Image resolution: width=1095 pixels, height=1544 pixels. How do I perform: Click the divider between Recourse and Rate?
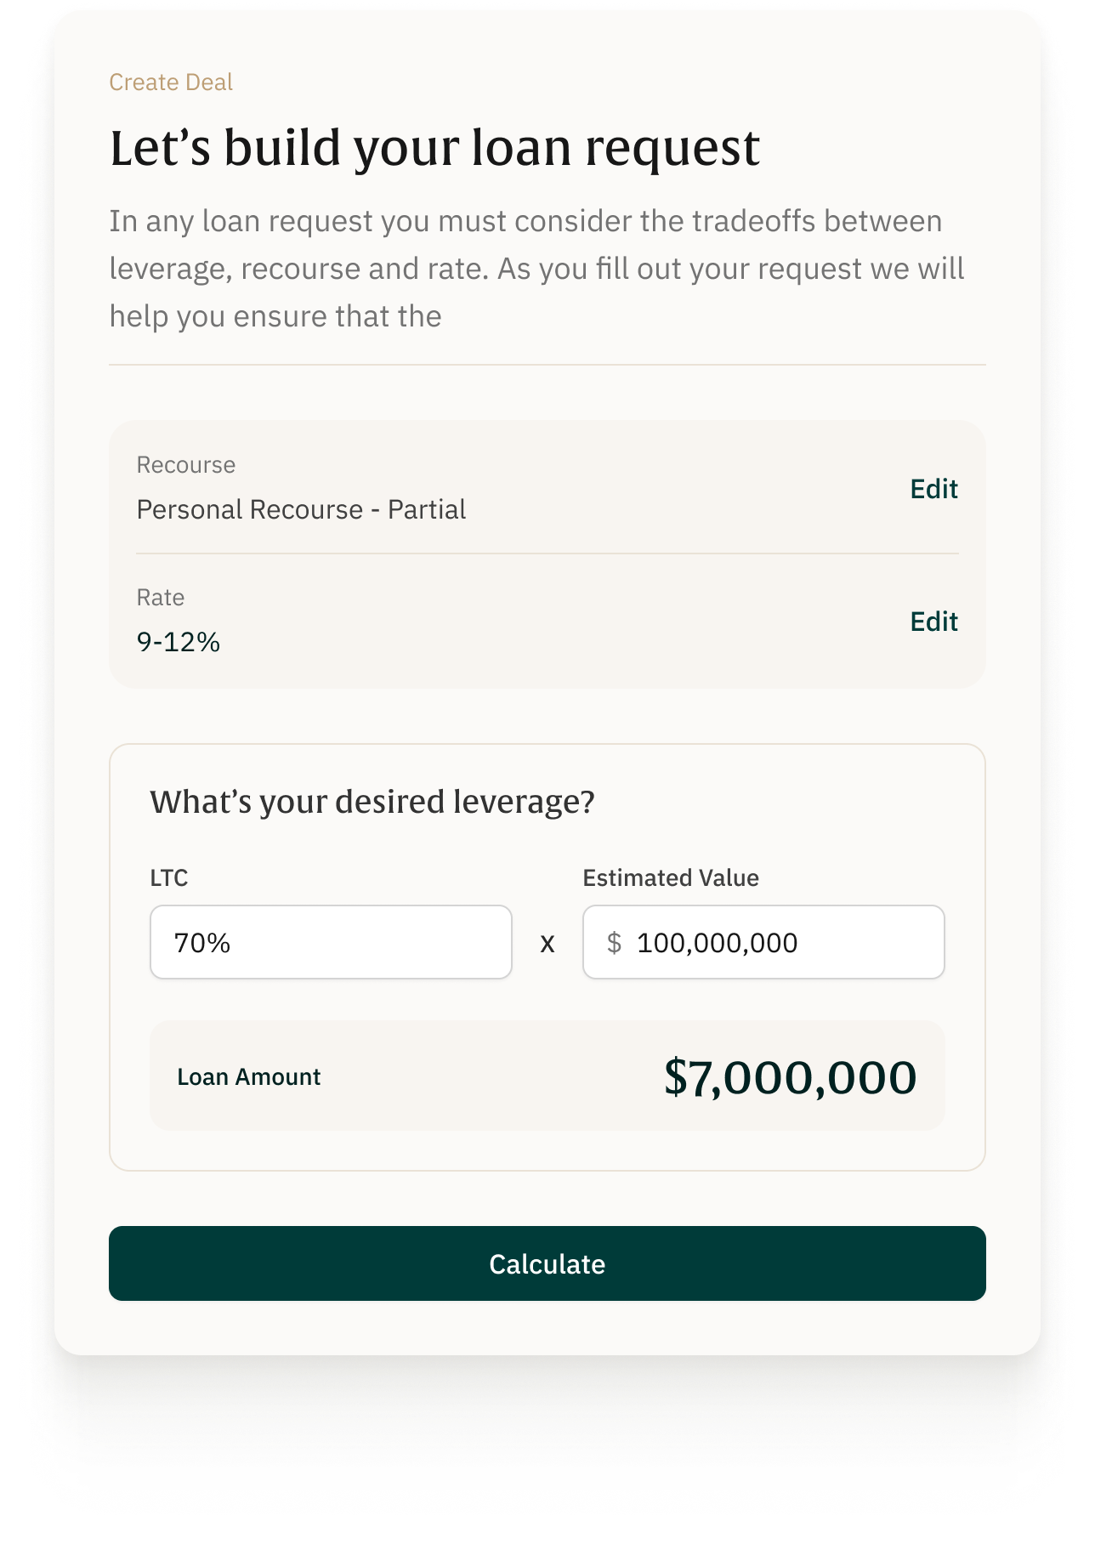547,553
